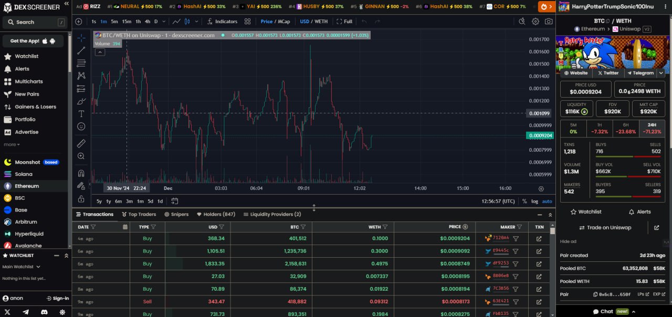Activate the chart zoom-in tool
This screenshot has width=672, height=317.
(x=81, y=156)
